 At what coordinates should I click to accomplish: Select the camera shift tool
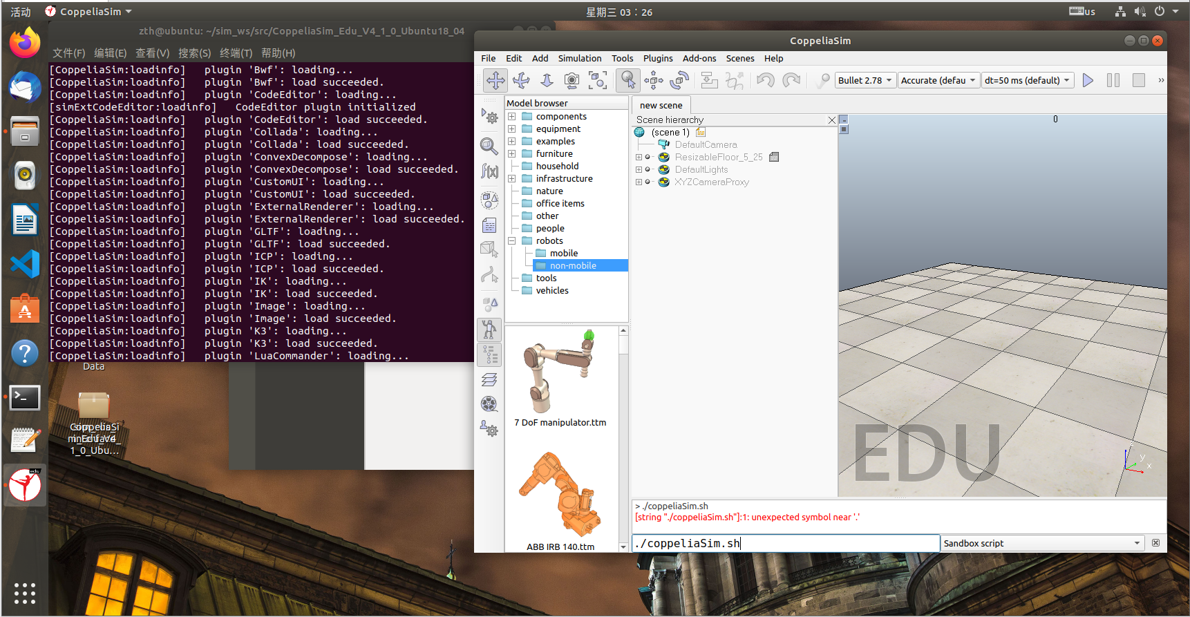click(547, 80)
